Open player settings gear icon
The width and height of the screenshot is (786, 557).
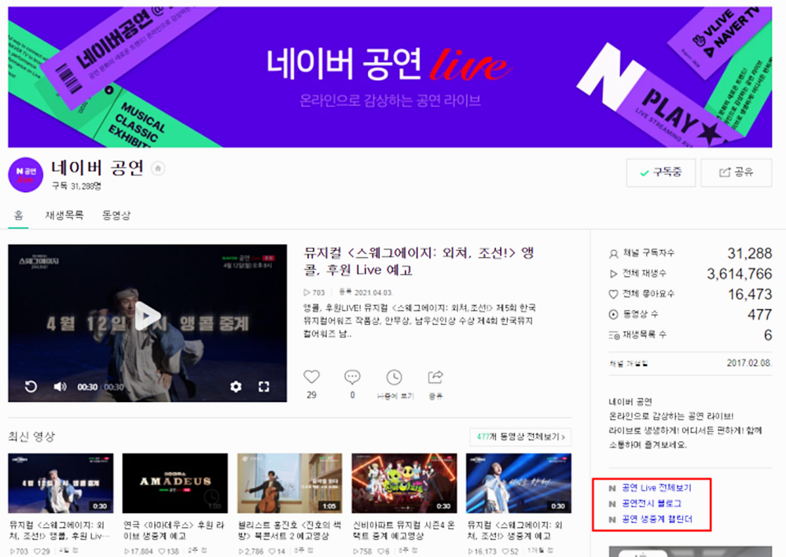236,386
